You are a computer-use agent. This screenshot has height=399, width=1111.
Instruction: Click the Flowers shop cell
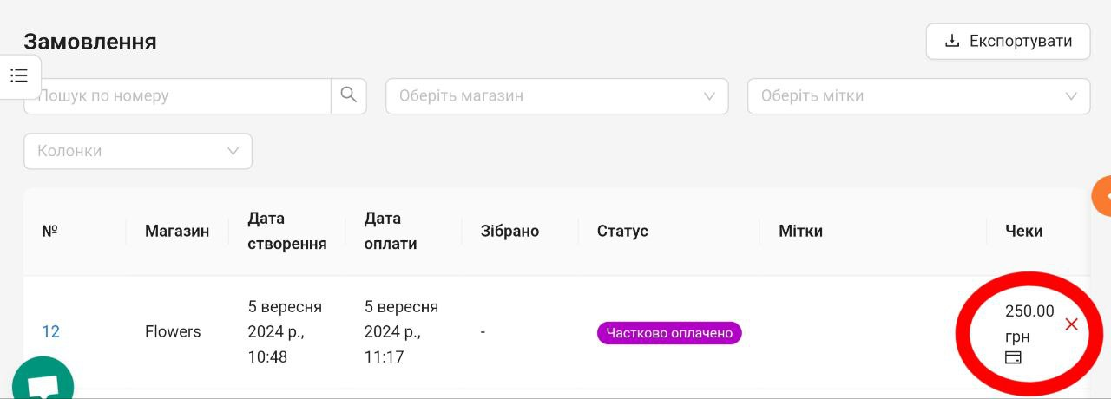click(173, 331)
